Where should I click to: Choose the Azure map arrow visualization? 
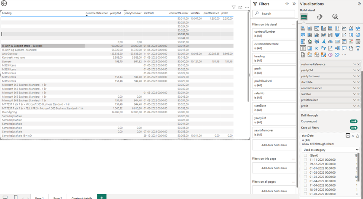[324, 42]
